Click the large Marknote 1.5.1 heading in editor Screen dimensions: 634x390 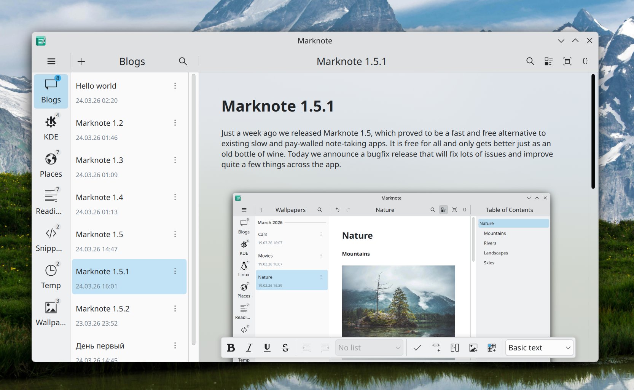pos(278,106)
